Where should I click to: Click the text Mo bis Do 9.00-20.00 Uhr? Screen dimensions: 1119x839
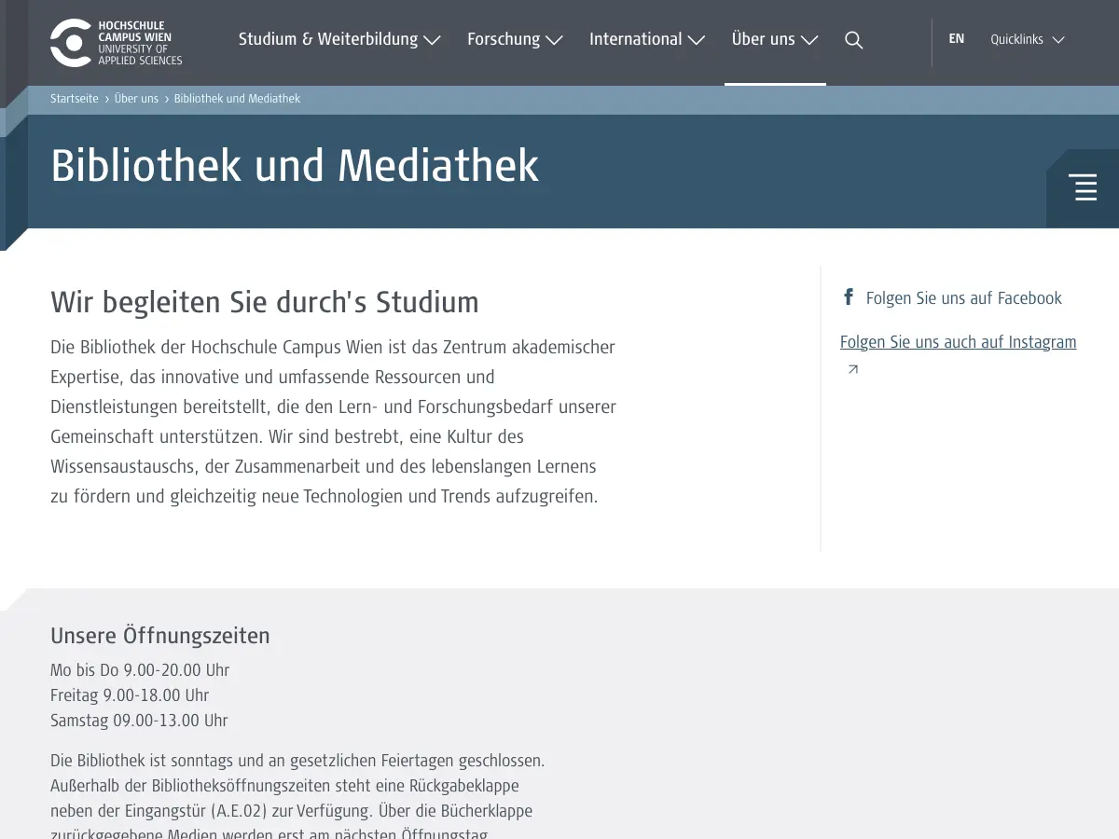[140, 670]
